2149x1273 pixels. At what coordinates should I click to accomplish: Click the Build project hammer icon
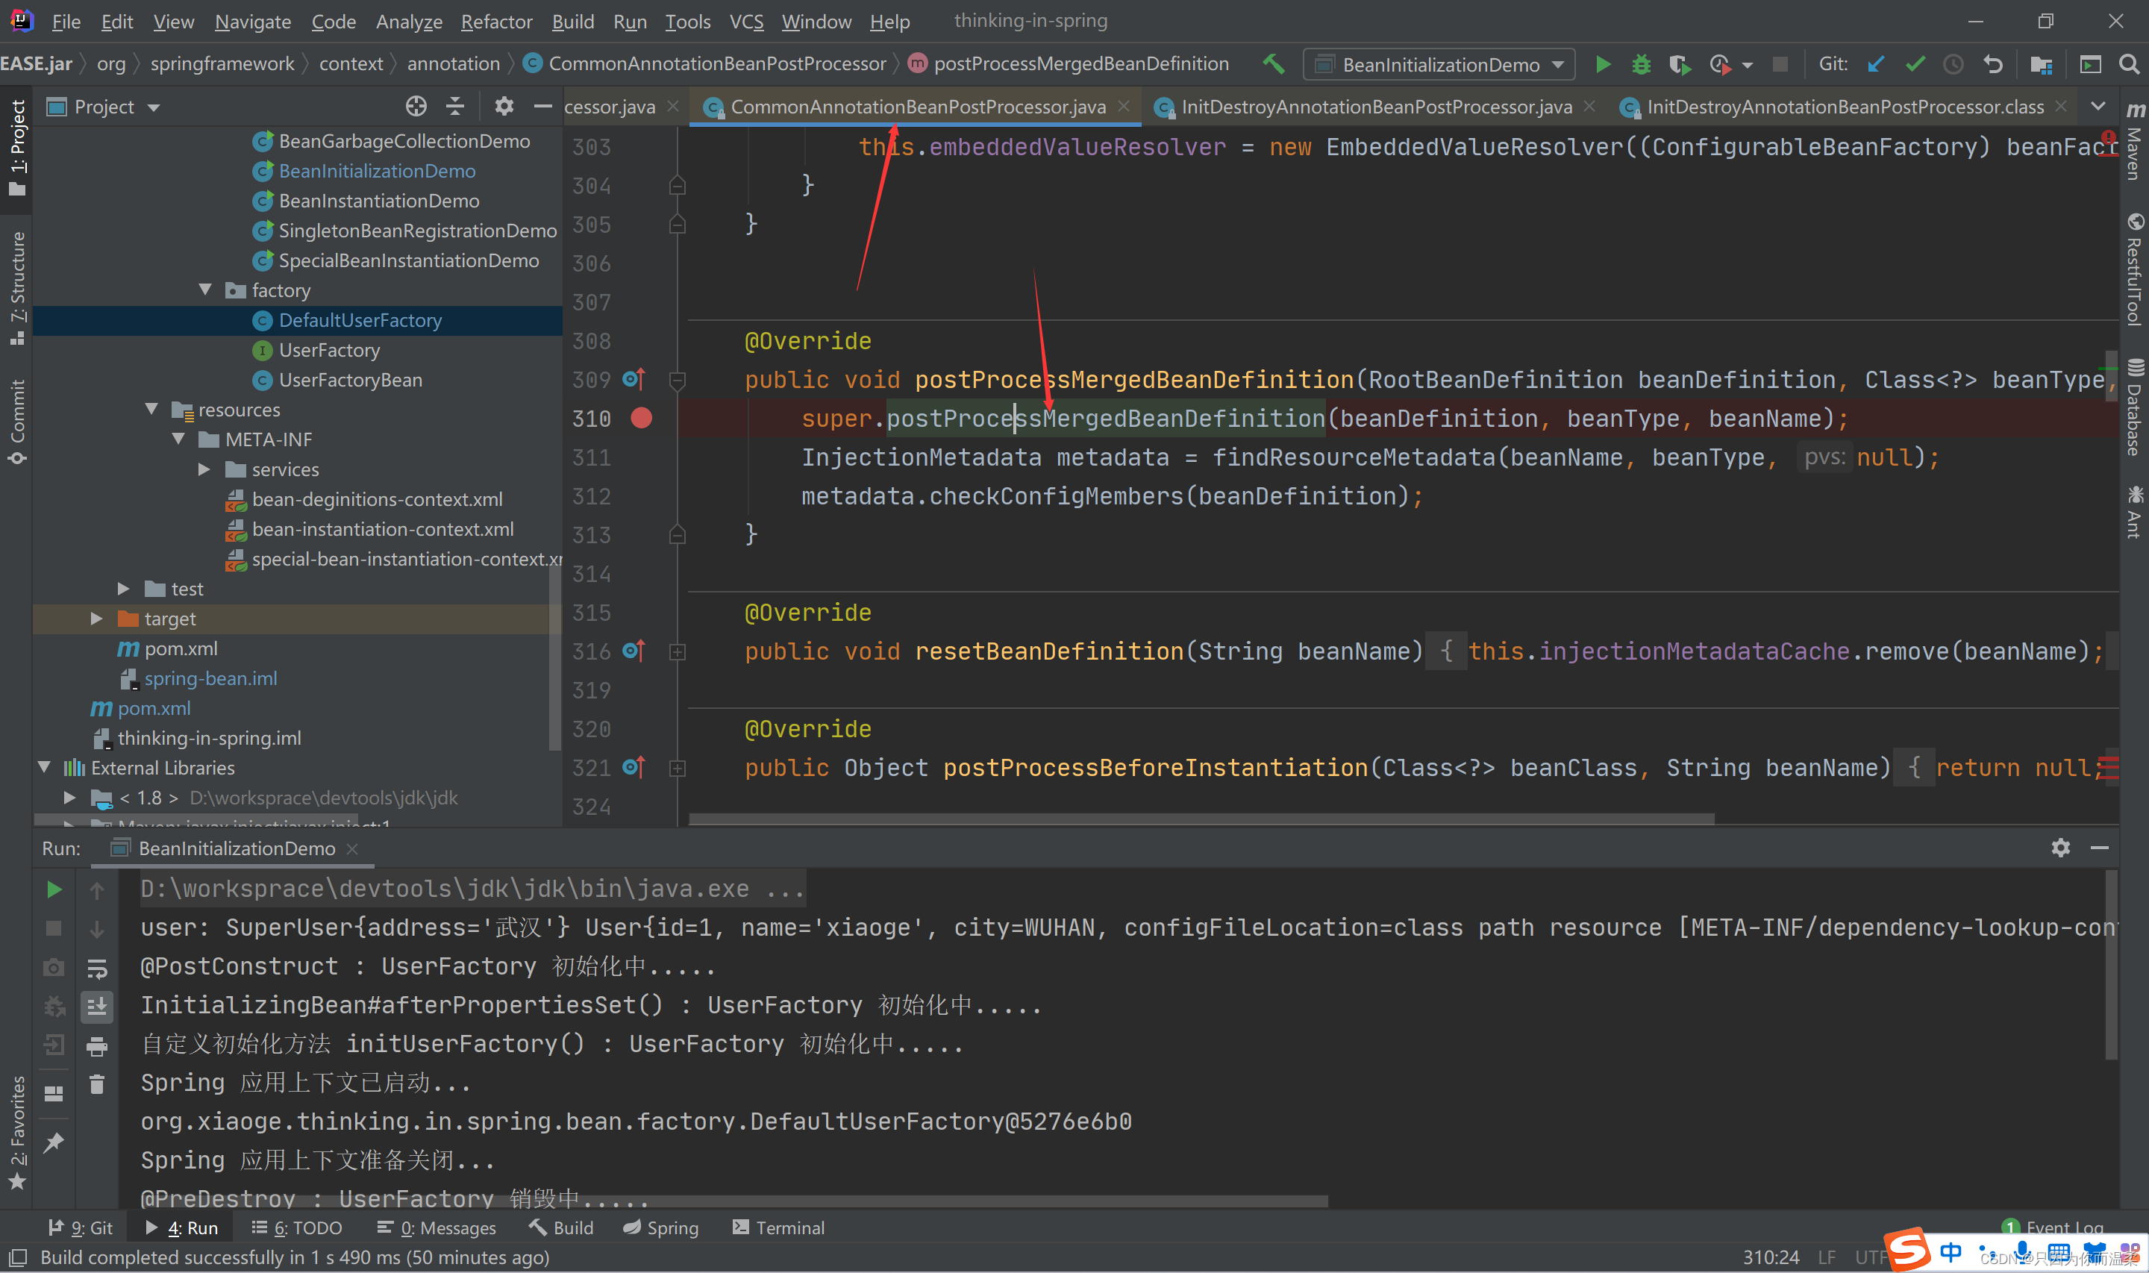tap(1274, 64)
